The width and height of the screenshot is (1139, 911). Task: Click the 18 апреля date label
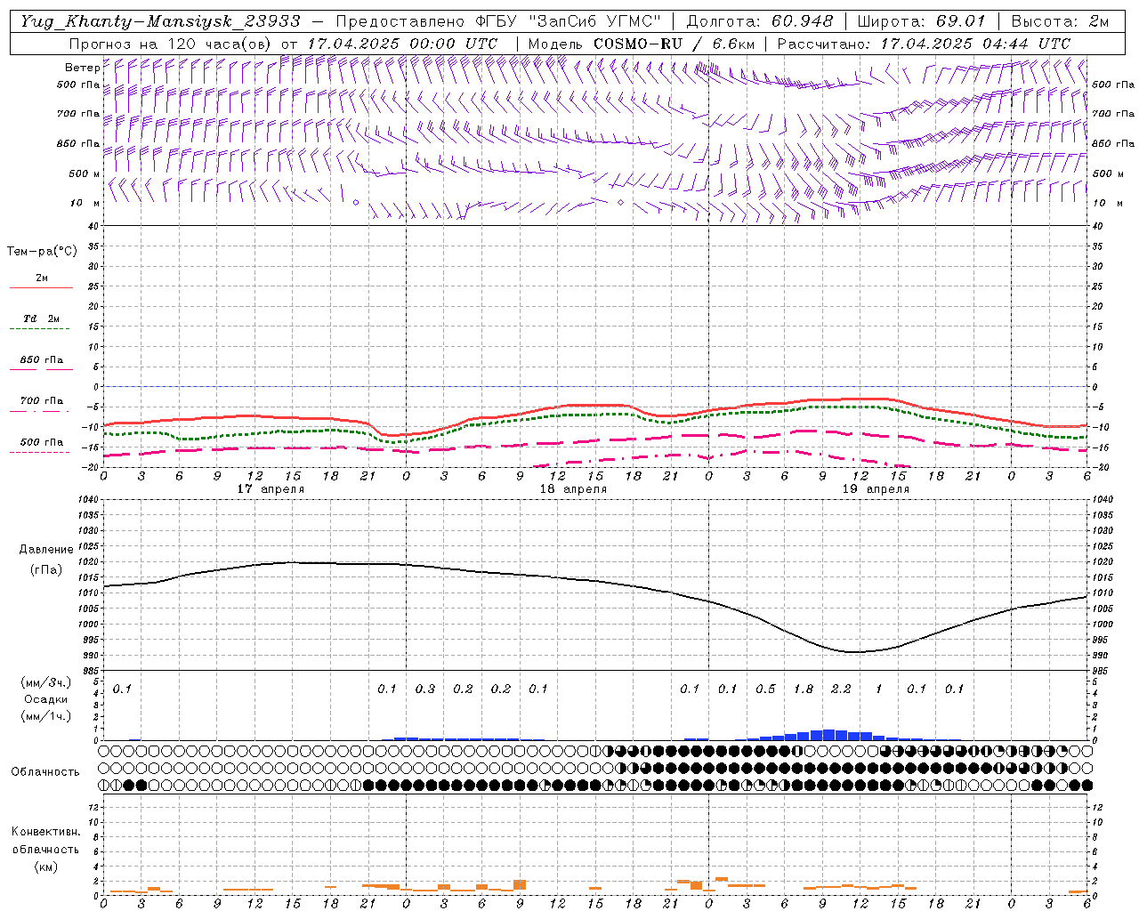pos(573,489)
